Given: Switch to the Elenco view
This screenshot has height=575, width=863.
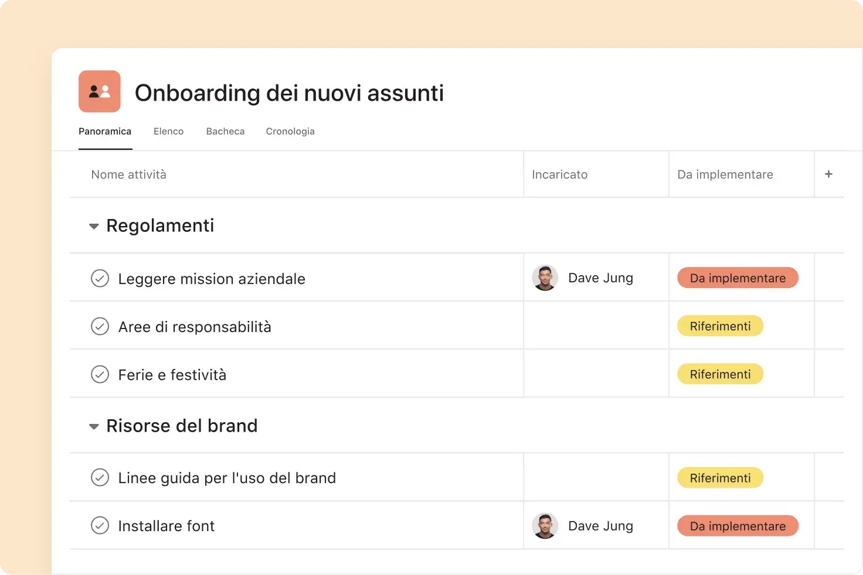Looking at the screenshot, I should 168,131.
